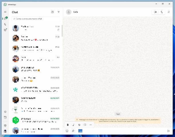Click the attach file paperclip icon
The width and height of the screenshot is (175, 137).
[73, 131]
